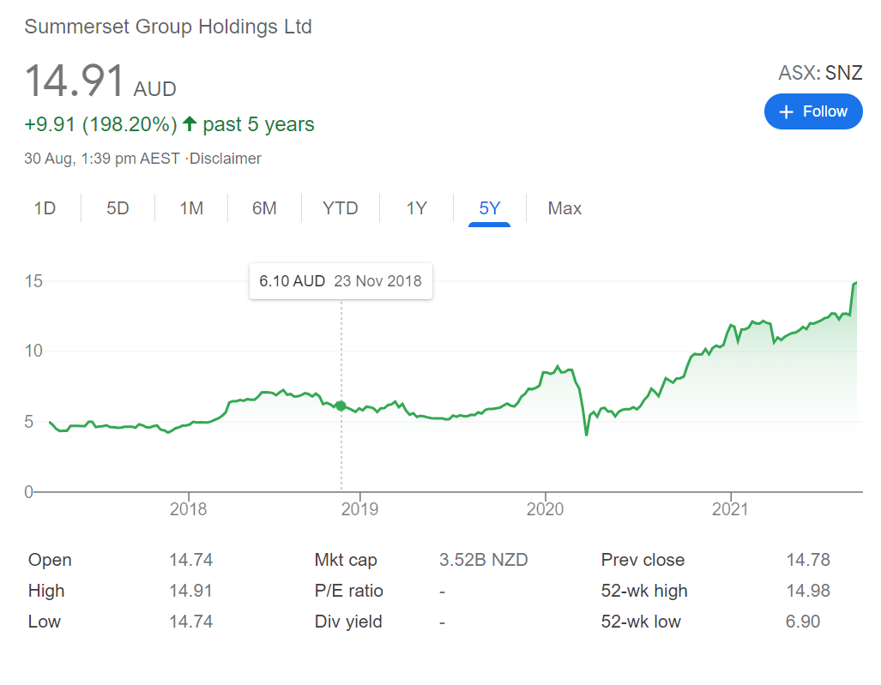881x685 pixels.
Task: View the 1Y price history tab
Action: (416, 208)
